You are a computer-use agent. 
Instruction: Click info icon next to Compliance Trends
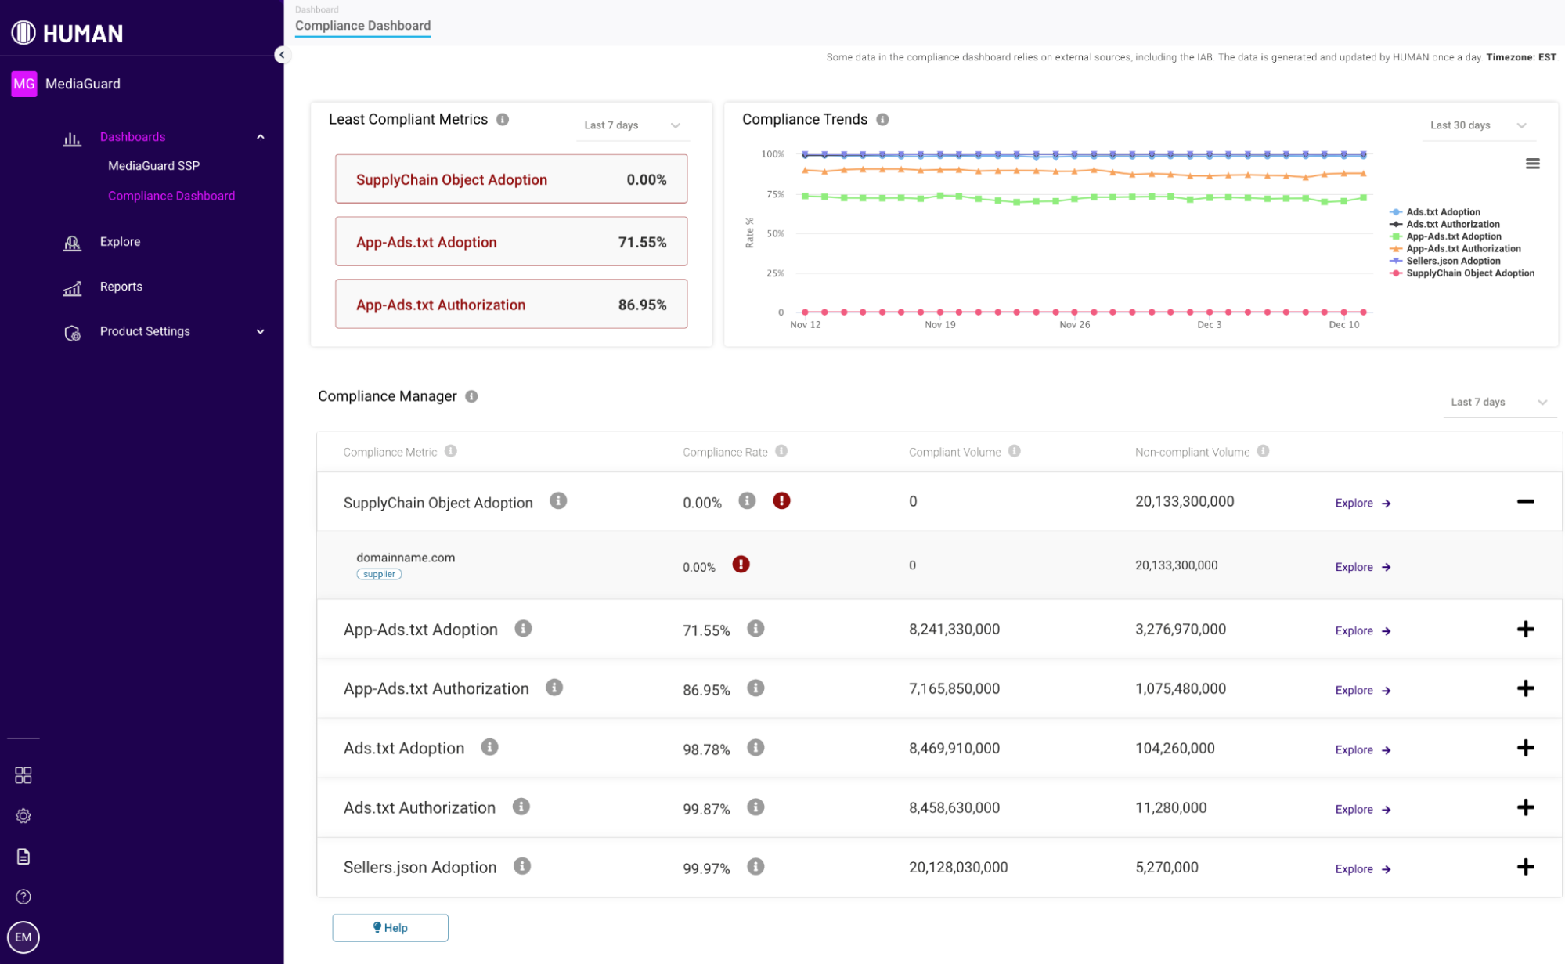882,120
